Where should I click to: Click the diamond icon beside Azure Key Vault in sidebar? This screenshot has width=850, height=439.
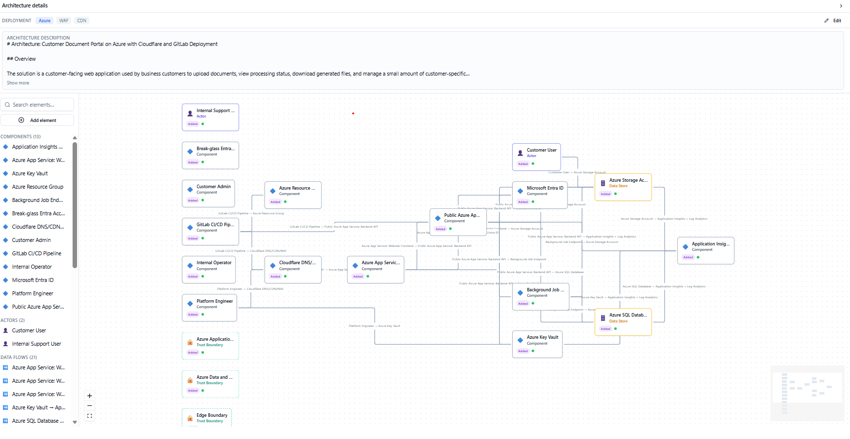point(5,174)
